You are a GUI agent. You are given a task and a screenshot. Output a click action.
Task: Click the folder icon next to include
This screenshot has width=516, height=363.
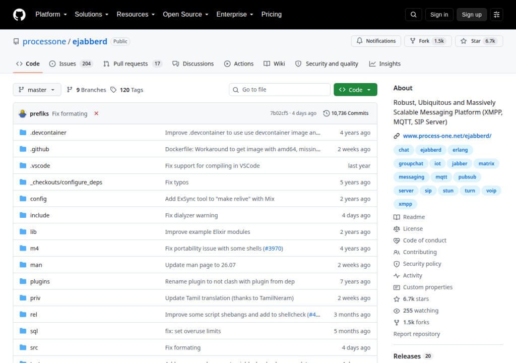23,215
